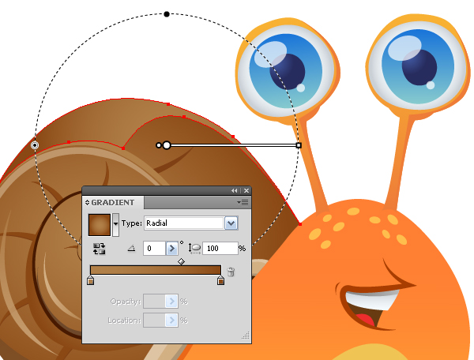Viewport: 474px width, 360px height.
Task: Click the gradient fill preview swatch
Action: coord(100,225)
